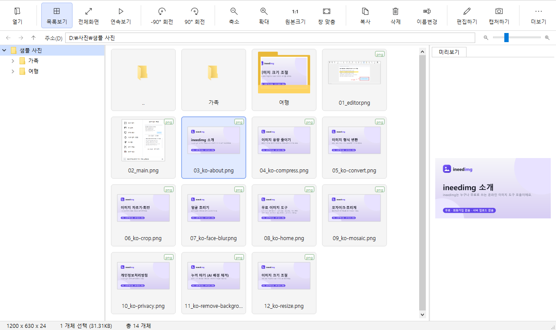Image resolution: width=556 pixels, height=330 pixels.
Task: Go forward with the right arrow
Action: point(21,38)
